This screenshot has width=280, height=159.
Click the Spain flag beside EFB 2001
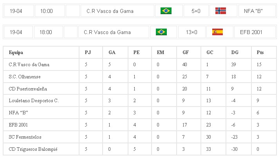(x=217, y=32)
